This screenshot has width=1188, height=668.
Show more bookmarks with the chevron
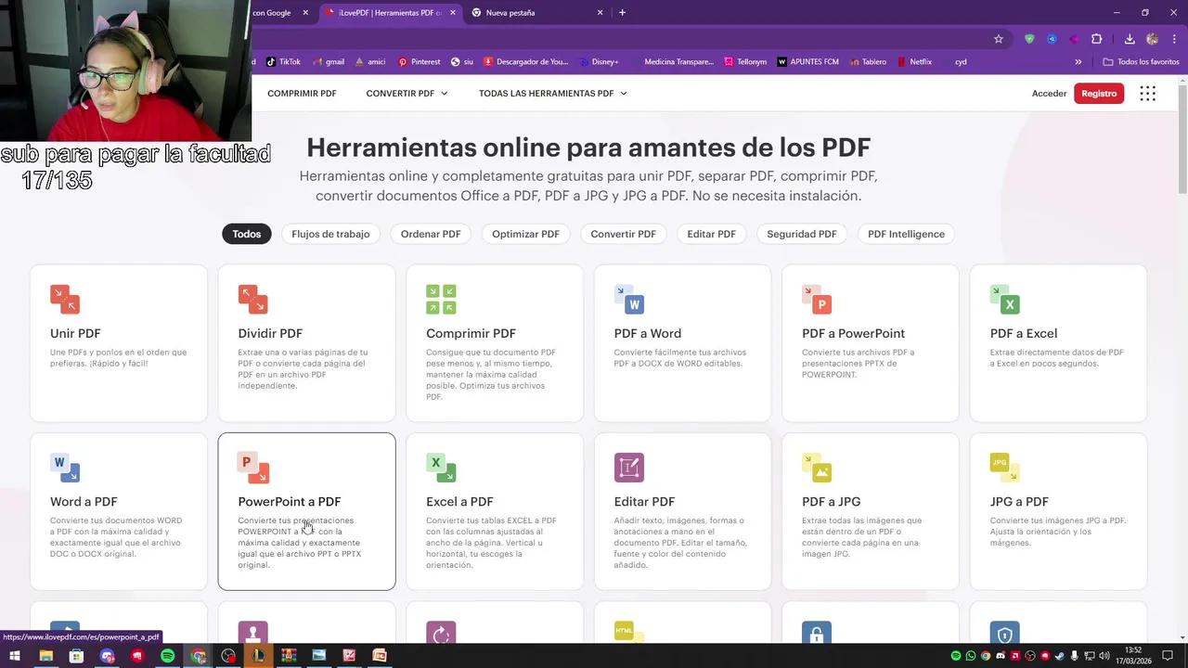1078,62
